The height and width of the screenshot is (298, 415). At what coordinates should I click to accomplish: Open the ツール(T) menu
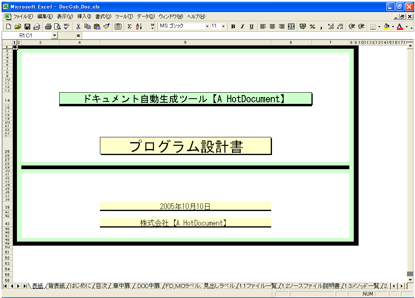[124, 17]
